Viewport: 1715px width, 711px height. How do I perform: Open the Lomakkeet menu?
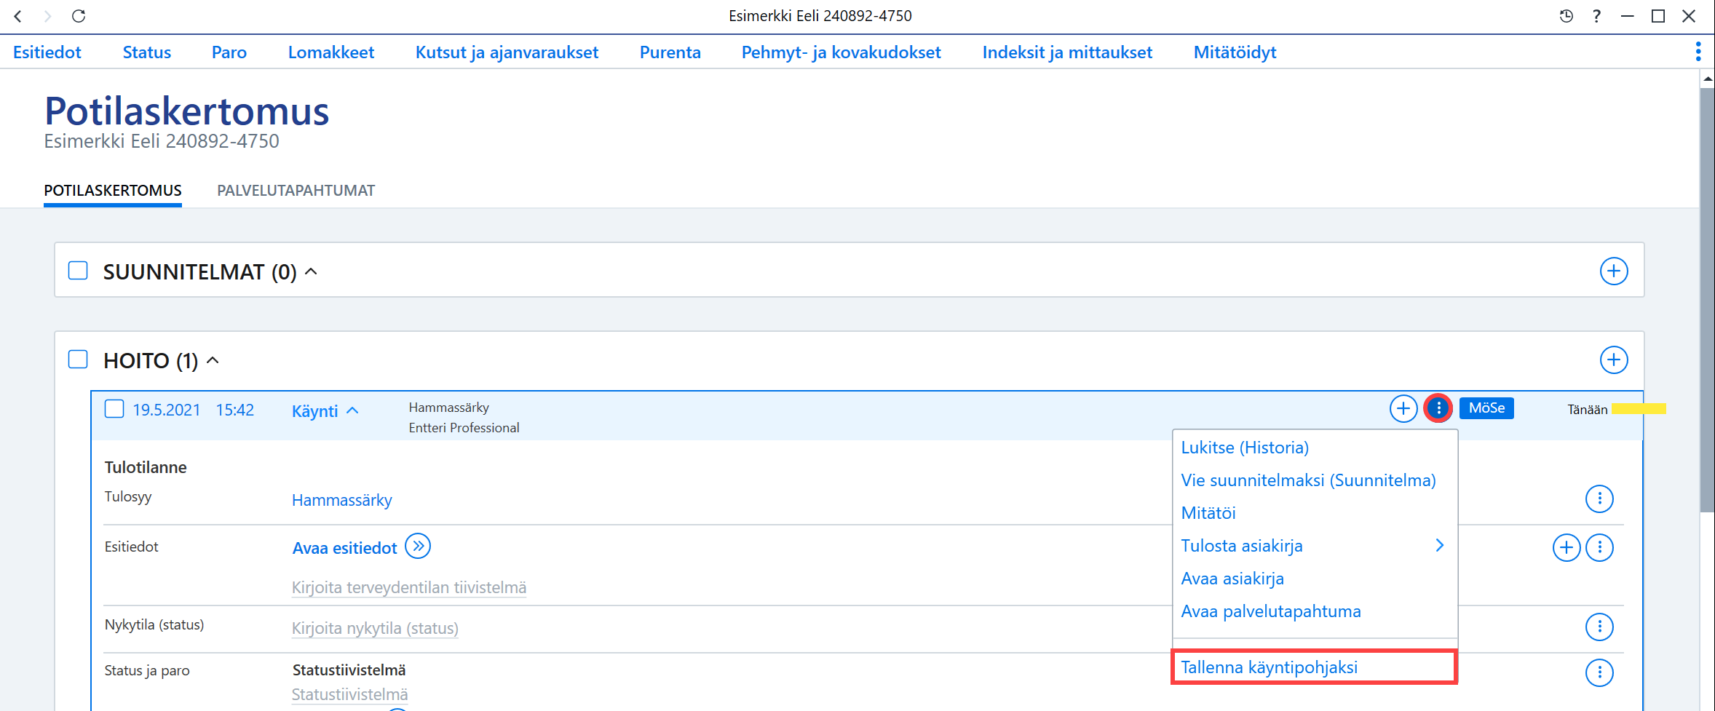click(331, 52)
